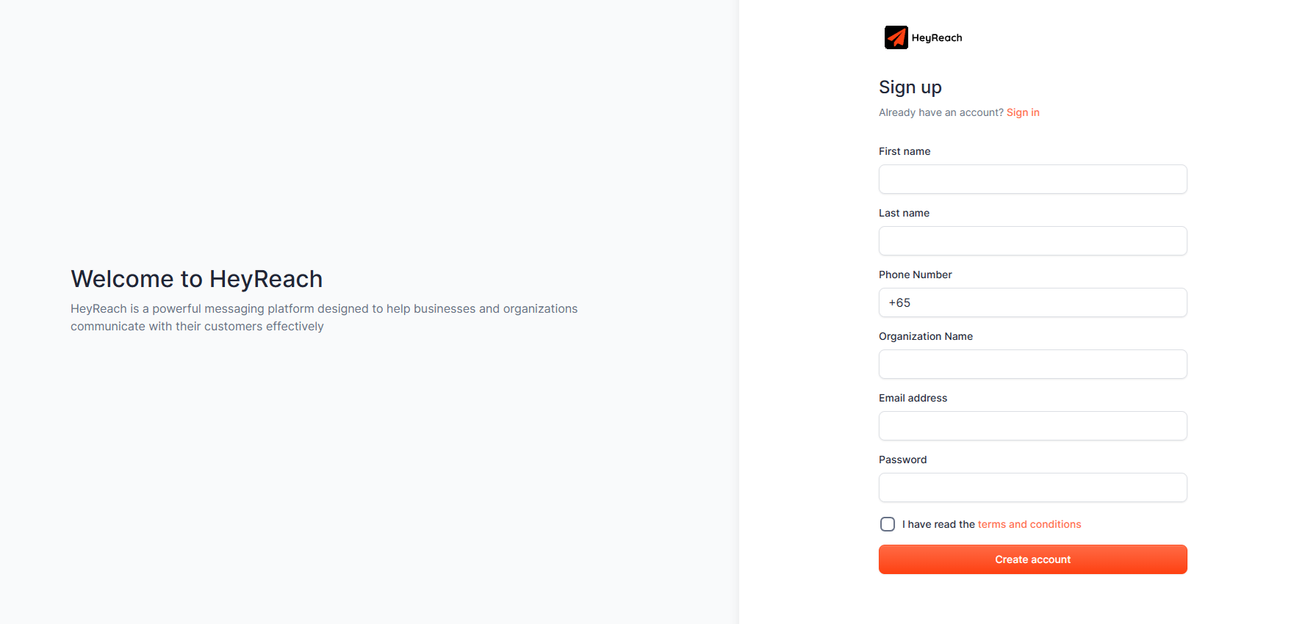Focus the Last name input box
This screenshot has height=624, width=1302.
1032,241
